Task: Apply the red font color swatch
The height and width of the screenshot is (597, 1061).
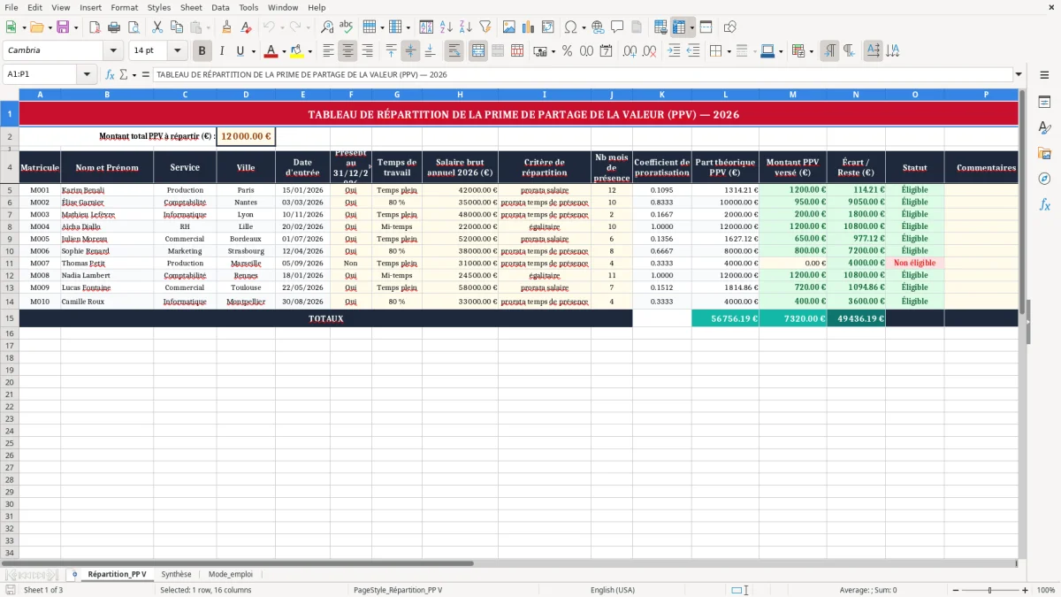Action: (x=271, y=51)
